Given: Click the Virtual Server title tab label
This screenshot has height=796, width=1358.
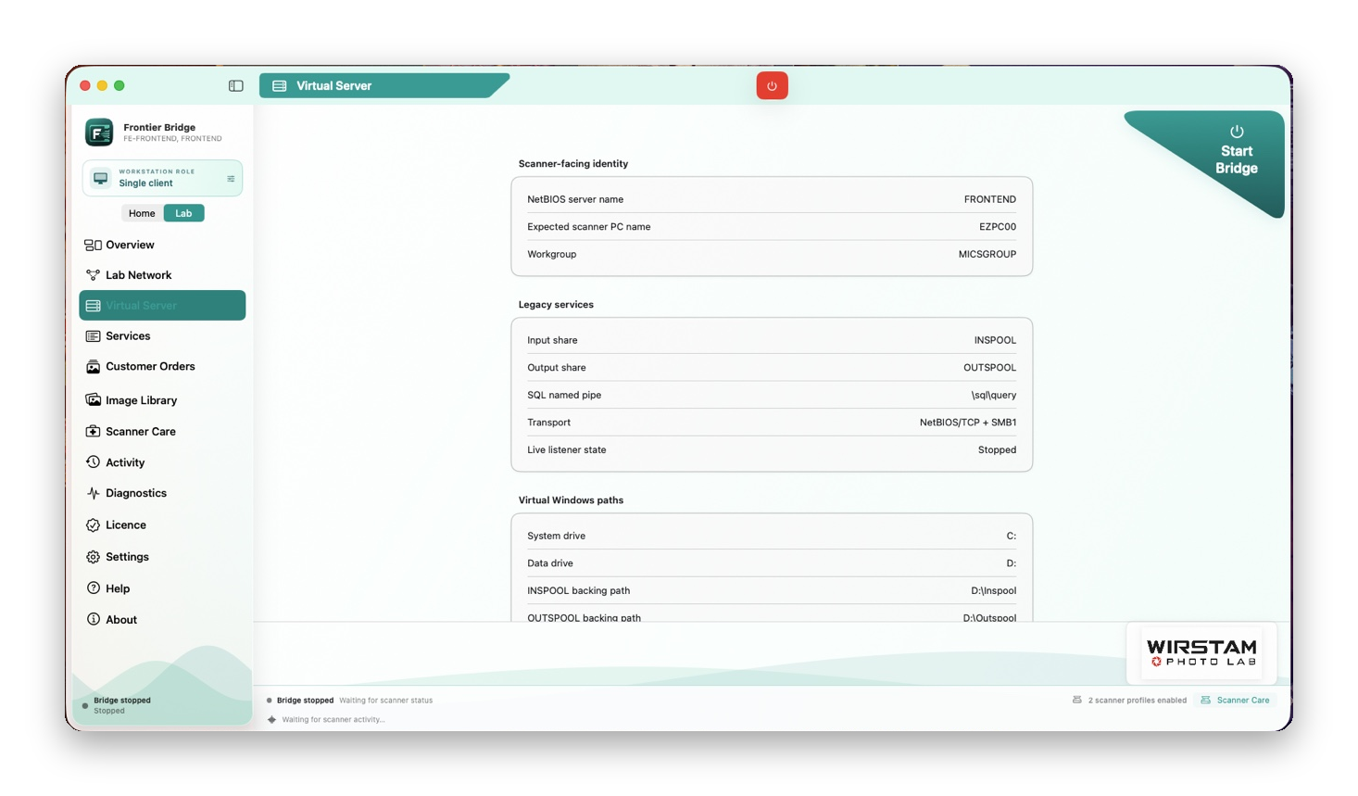Looking at the screenshot, I should coord(333,86).
